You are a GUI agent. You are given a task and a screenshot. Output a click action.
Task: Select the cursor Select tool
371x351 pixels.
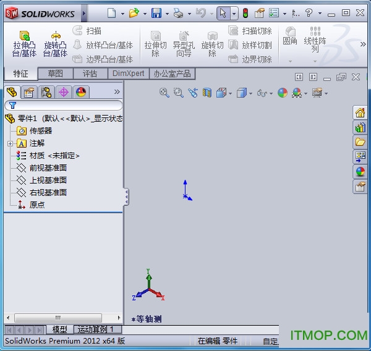(223, 13)
